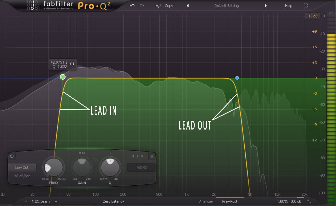Open the 12 dB display range selector
The image size is (336, 206).
click(313, 16)
